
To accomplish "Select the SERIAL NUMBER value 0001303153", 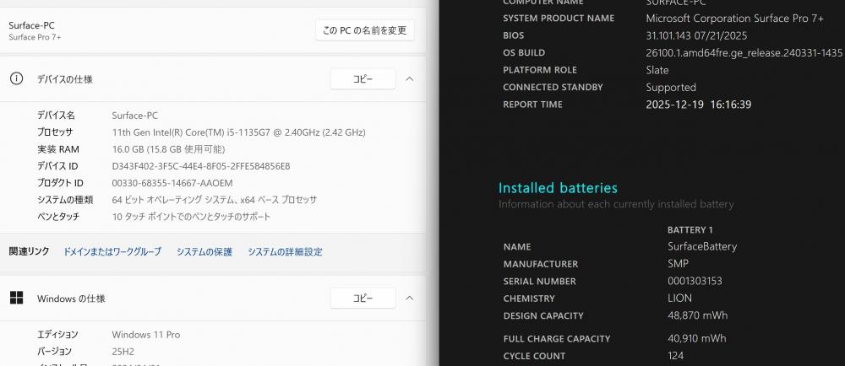I will [695, 281].
